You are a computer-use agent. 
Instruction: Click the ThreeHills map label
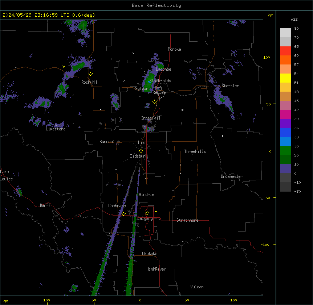pyautogui.click(x=195, y=151)
